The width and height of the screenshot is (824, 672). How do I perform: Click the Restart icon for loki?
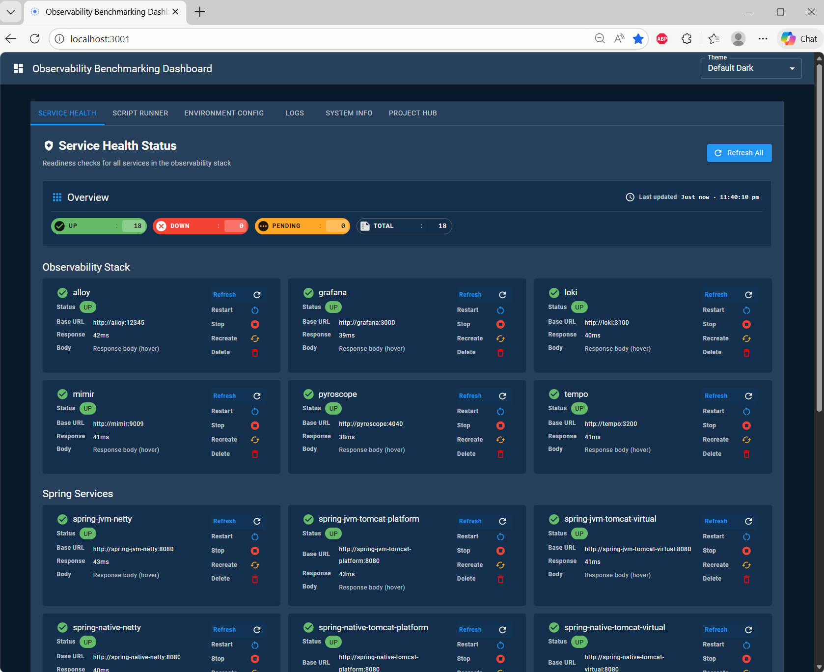click(x=746, y=310)
